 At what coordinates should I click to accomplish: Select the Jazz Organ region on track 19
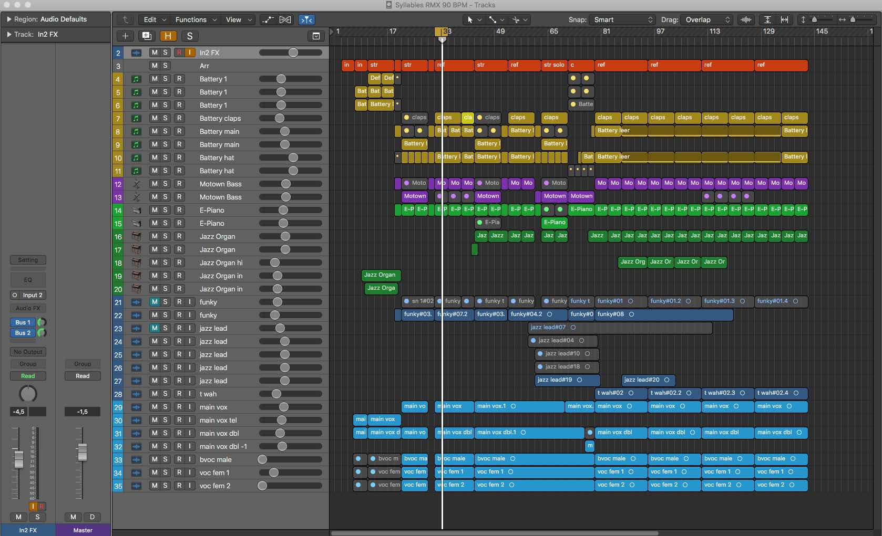click(382, 275)
